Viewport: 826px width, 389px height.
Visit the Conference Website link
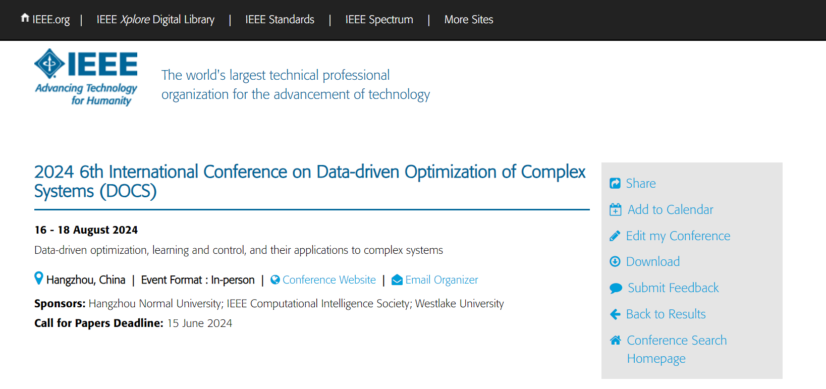(x=329, y=280)
